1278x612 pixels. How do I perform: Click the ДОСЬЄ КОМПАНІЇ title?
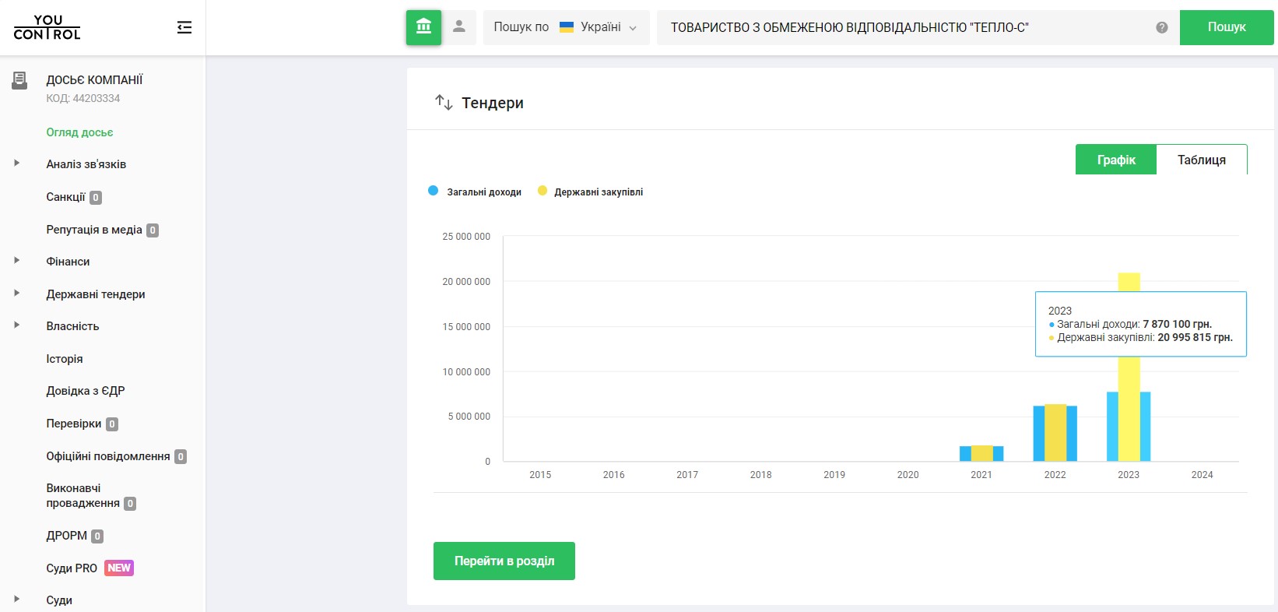click(94, 79)
